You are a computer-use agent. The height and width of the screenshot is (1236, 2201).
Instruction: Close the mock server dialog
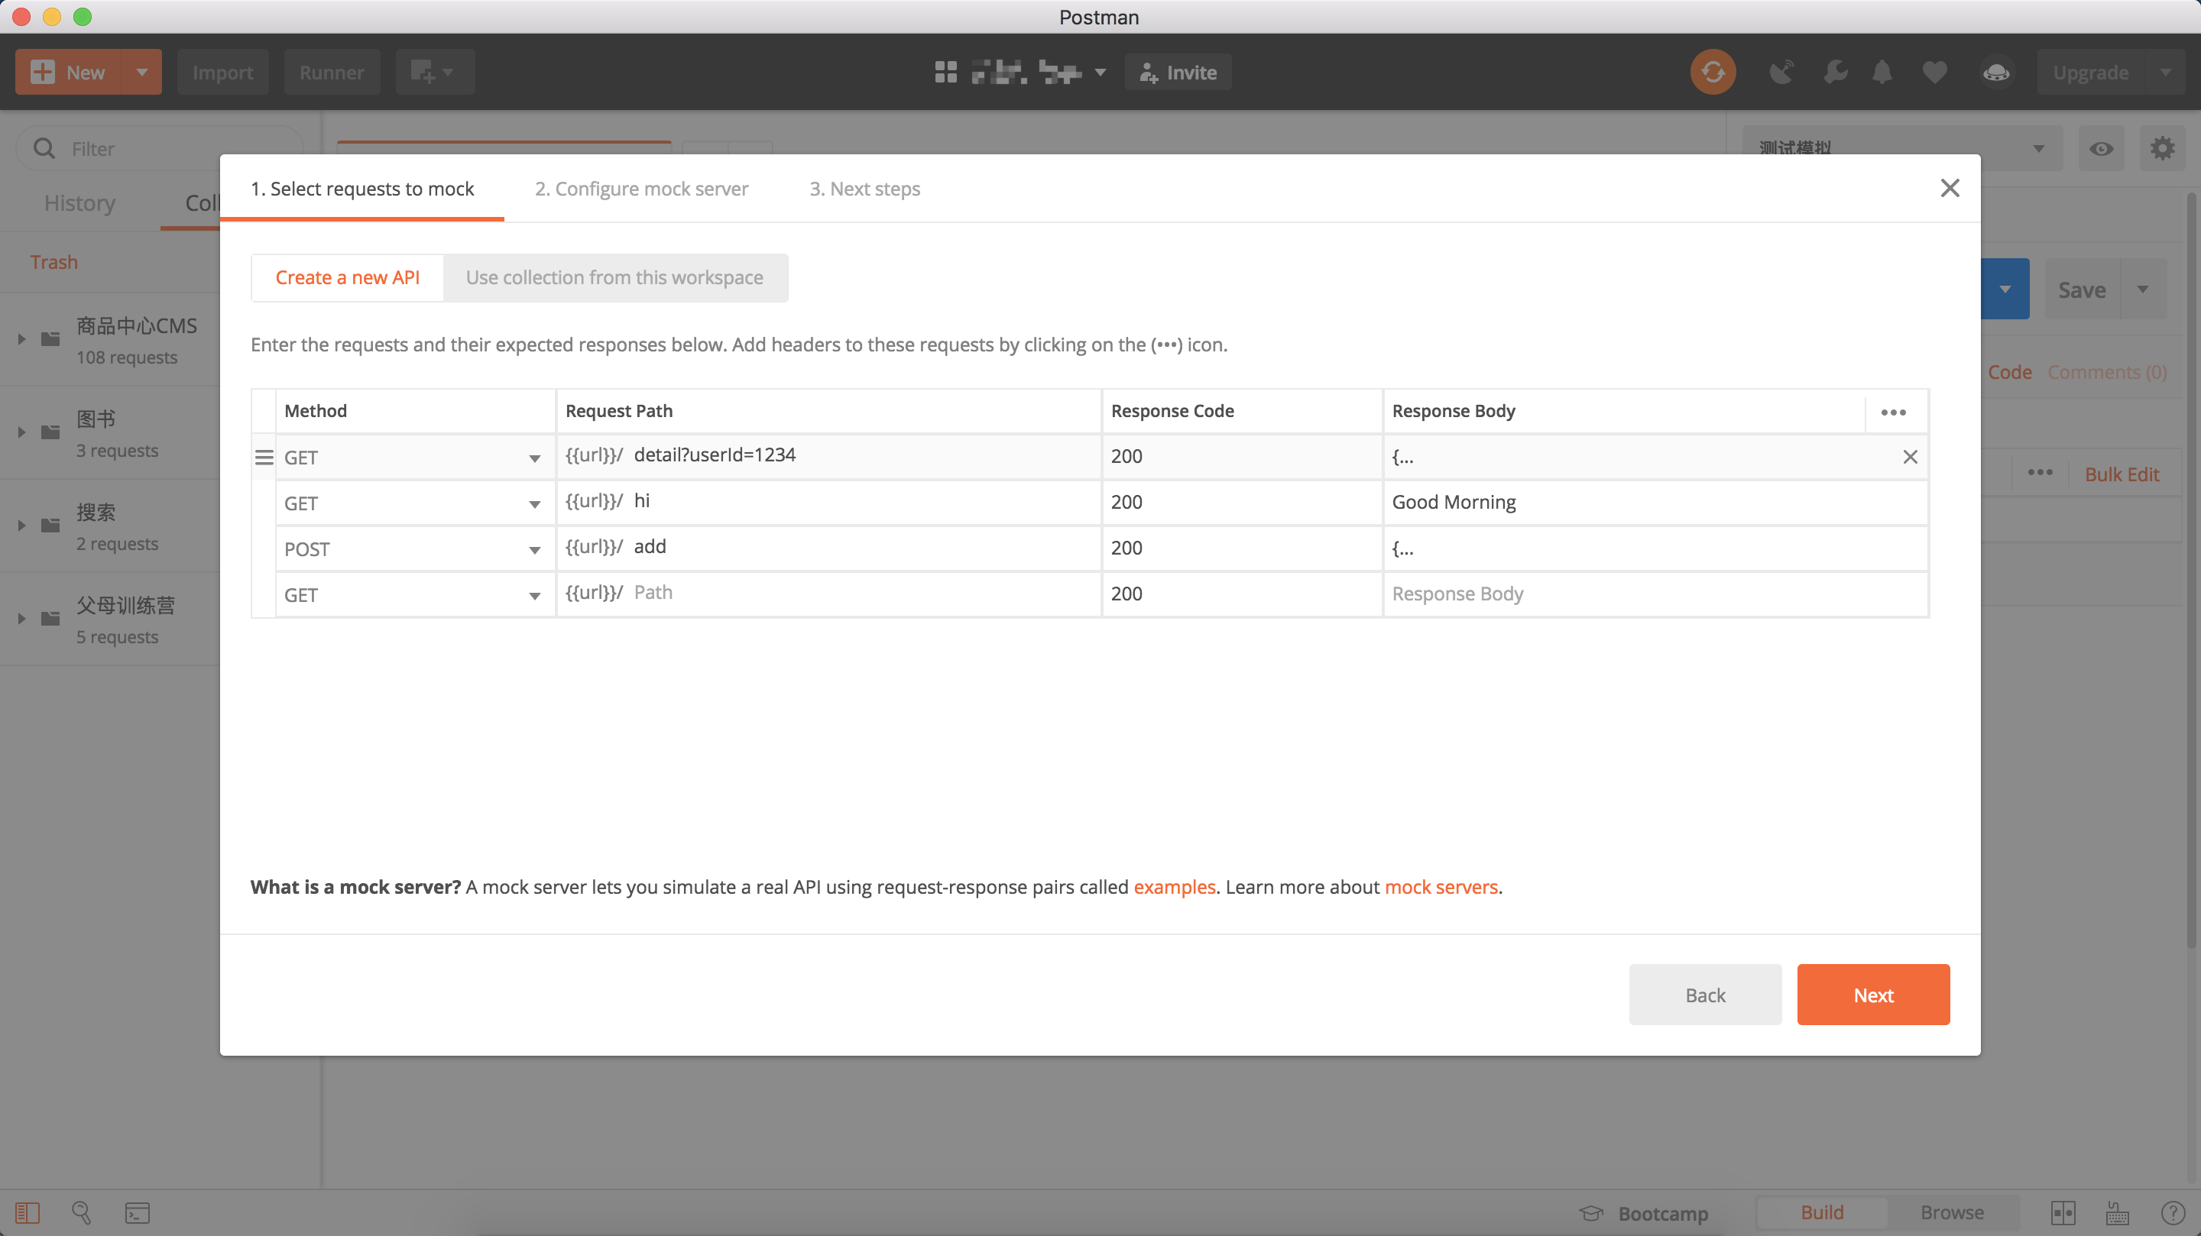pos(1949,188)
